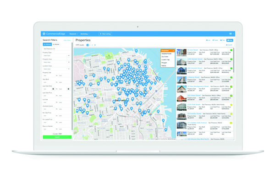Viewport: 275px width, 183px height.
Task: Open the Marketing menu
Action: coord(85,34)
